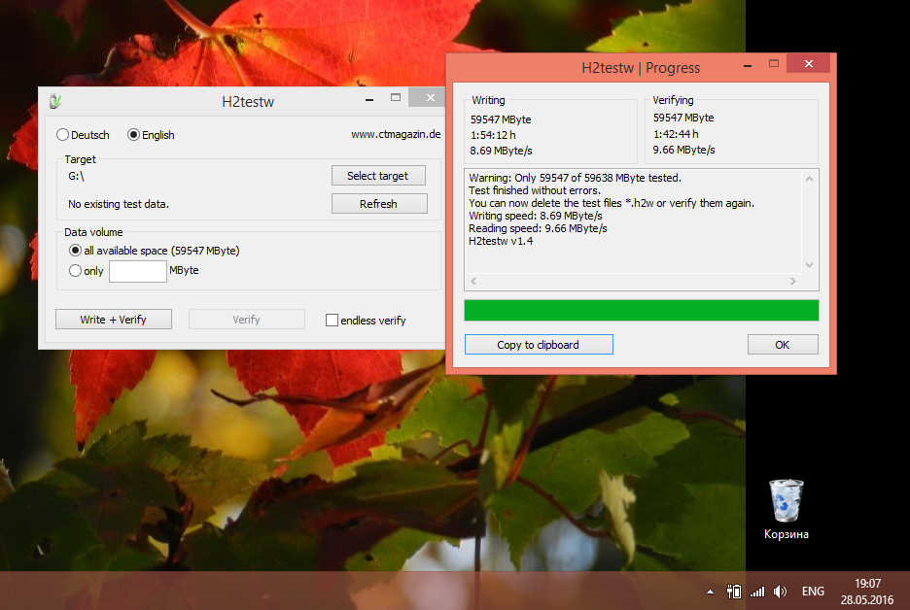Minimize the main H2testw window
910x610 pixels.
click(369, 97)
